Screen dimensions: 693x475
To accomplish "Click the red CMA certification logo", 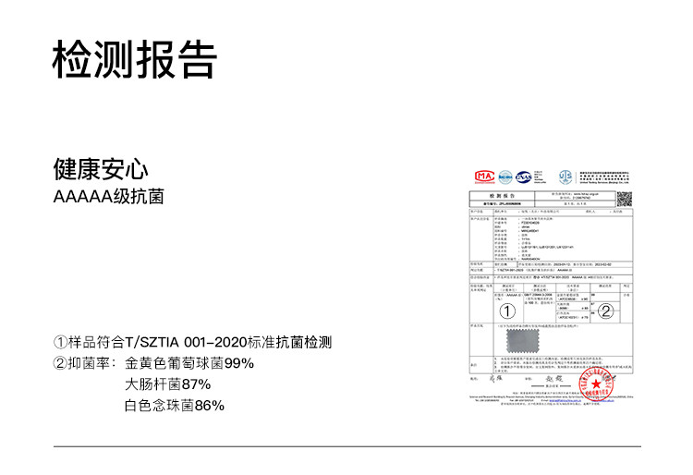I will coord(483,177).
